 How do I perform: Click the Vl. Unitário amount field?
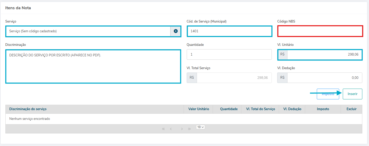pos(324,55)
